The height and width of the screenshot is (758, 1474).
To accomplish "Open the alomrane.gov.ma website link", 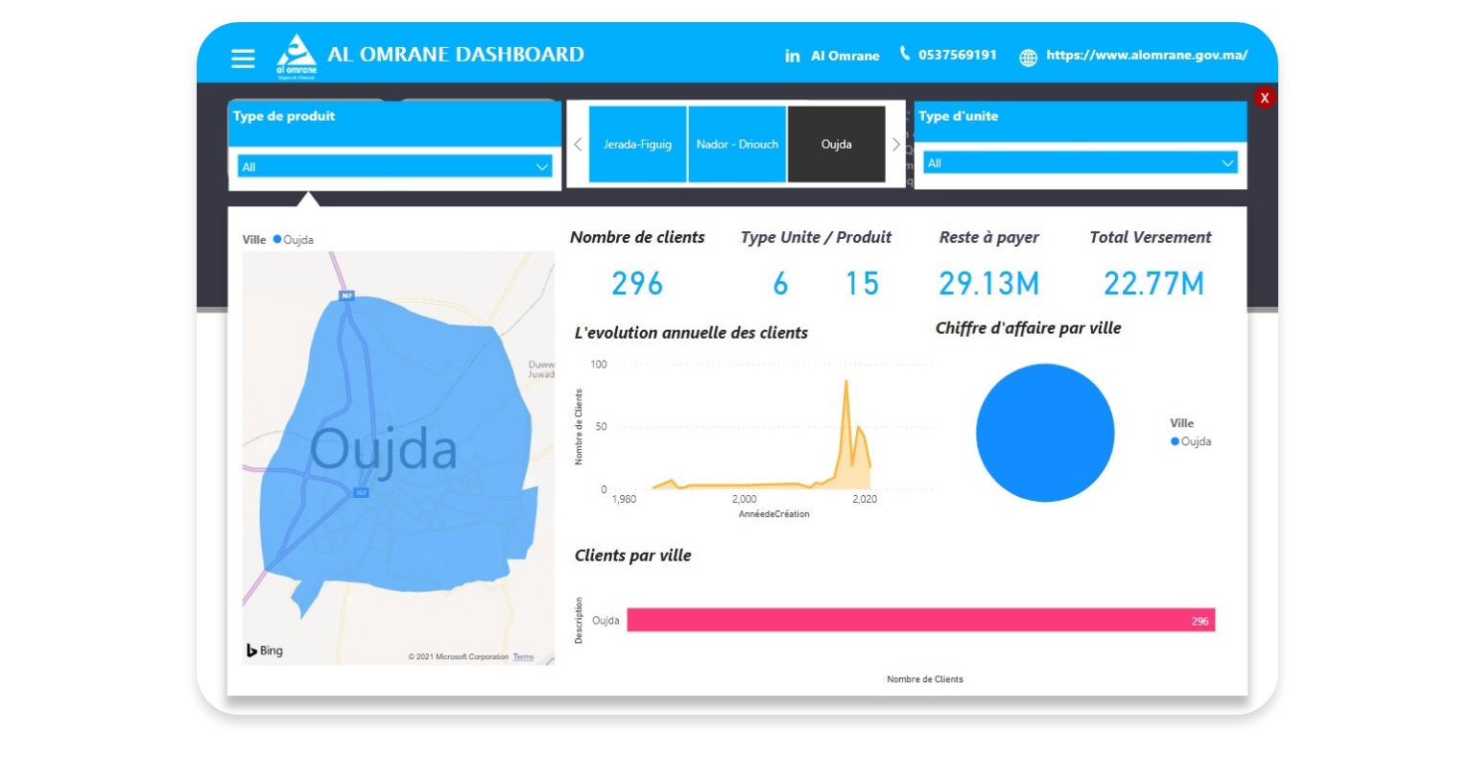I will pyautogui.click(x=1147, y=56).
